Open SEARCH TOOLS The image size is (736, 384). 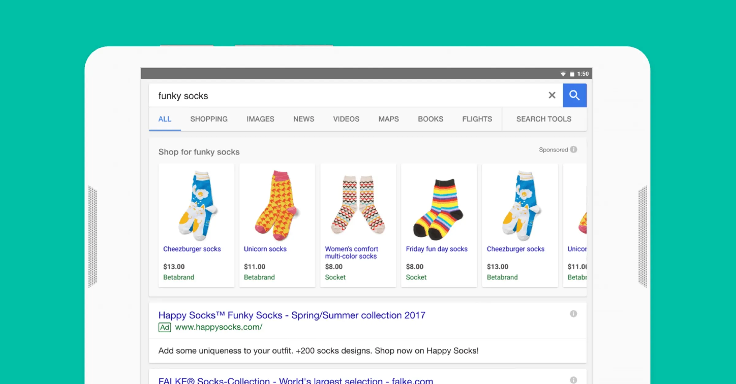coord(544,119)
